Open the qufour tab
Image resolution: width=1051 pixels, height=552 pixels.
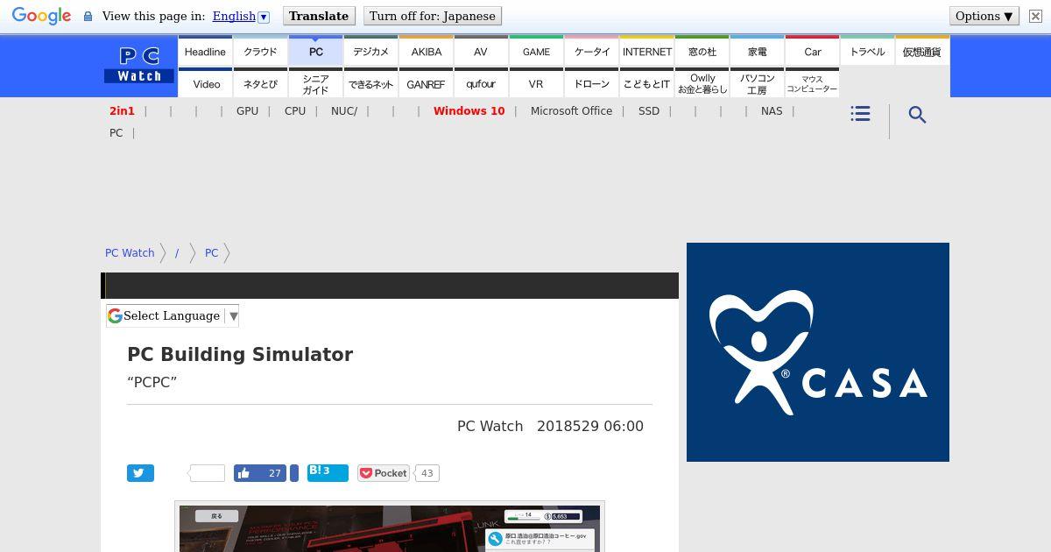[481, 84]
